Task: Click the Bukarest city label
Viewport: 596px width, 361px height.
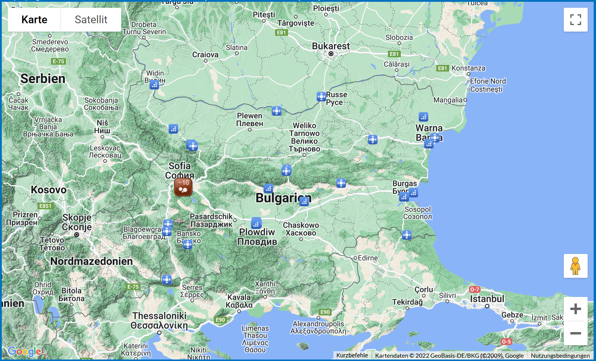Action: (331, 46)
